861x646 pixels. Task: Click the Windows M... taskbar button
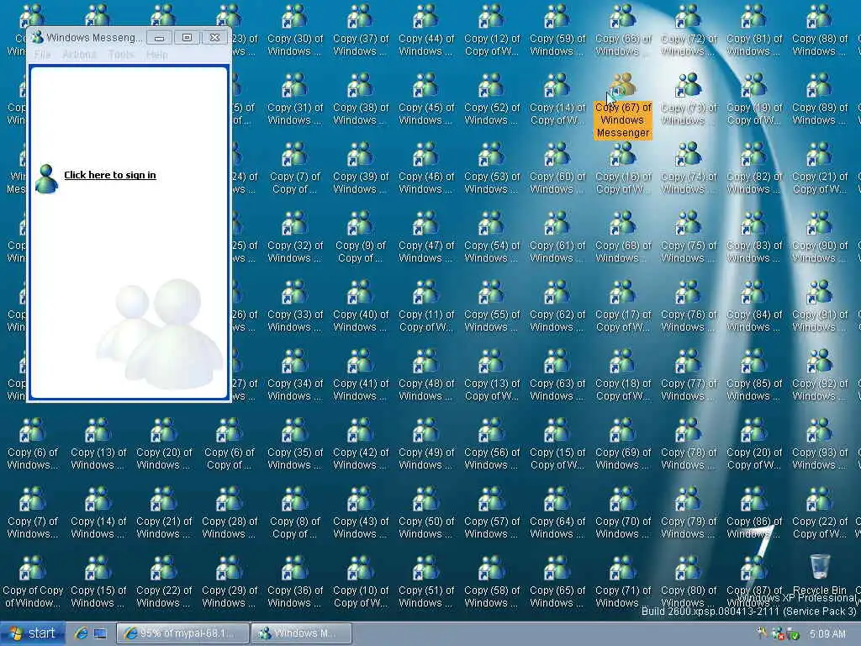point(301,633)
